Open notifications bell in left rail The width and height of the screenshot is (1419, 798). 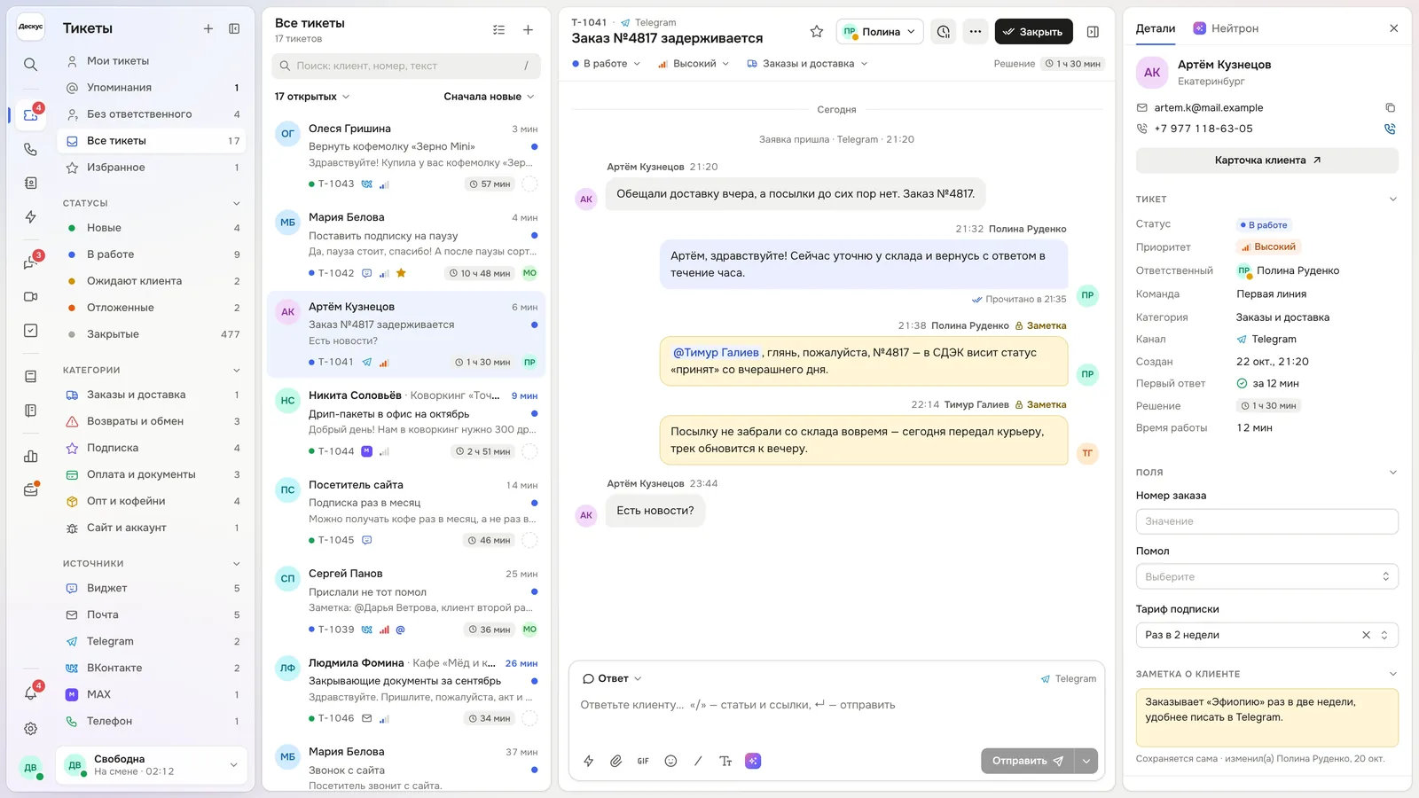(30, 693)
